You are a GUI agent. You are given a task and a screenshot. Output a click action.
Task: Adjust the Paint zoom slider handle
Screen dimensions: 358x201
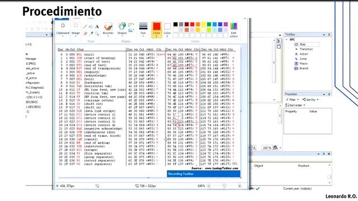pyautogui.click(x=224, y=186)
